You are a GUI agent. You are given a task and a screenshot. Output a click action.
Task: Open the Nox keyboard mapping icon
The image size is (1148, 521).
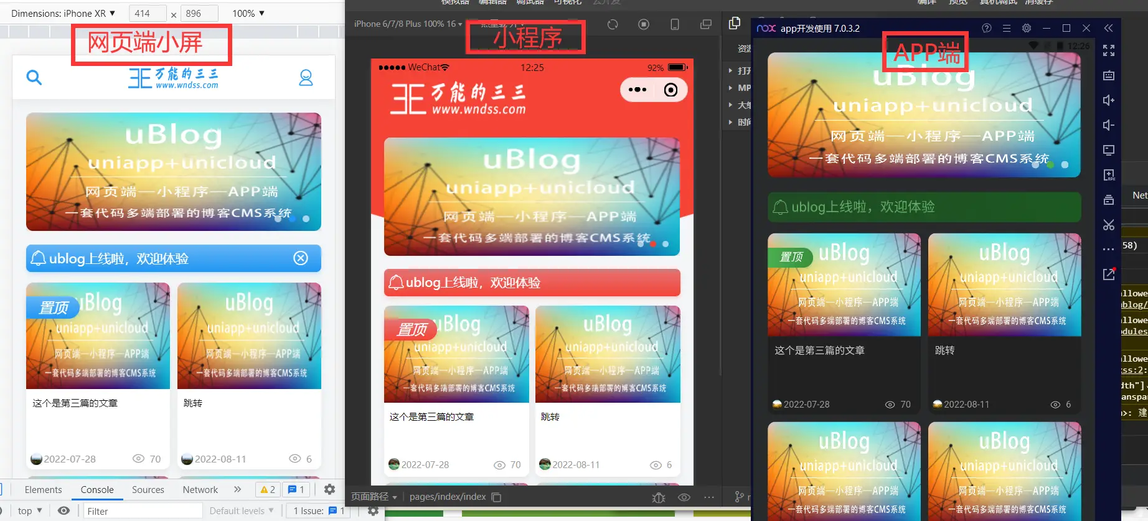point(1109,75)
